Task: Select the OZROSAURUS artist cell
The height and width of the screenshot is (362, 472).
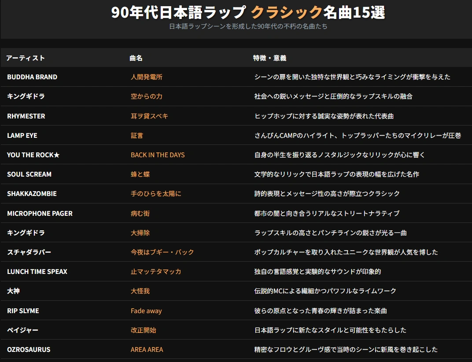Action: [29, 349]
